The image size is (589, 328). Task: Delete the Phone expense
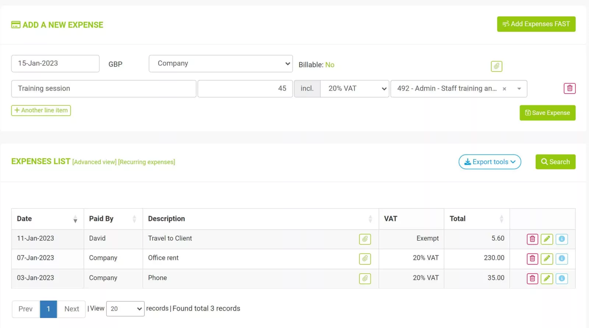click(x=532, y=278)
